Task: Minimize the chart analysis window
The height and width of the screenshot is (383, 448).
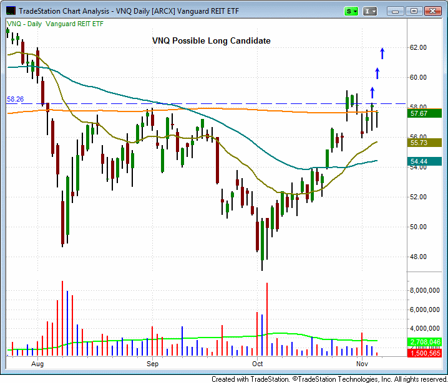Action: tap(395, 11)
